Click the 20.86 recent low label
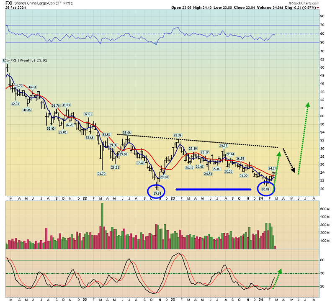 [x=265, y=190]
